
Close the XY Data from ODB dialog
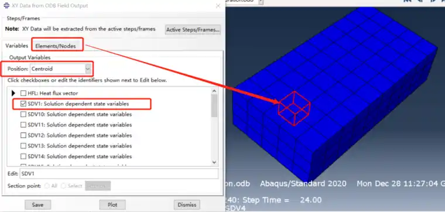point(218,6)
